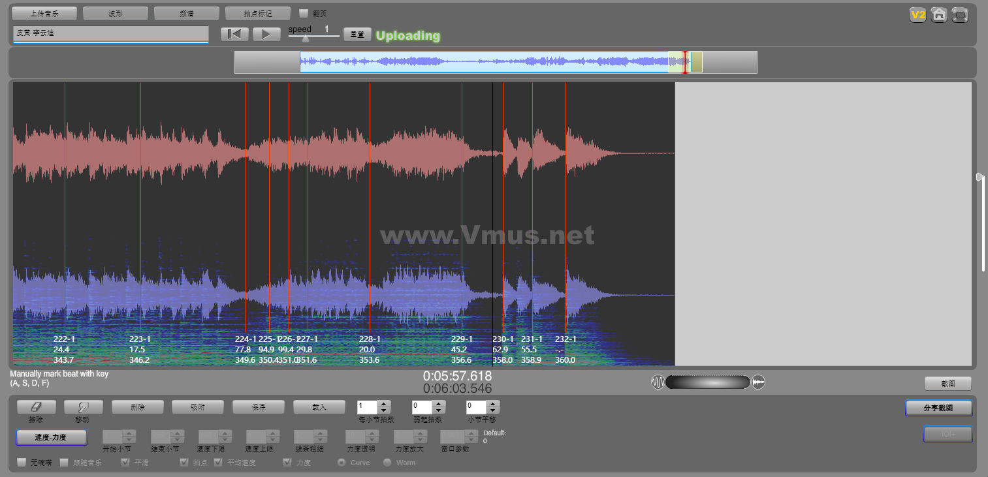Toggle the fullscreen icon at top right

(960, 14)
